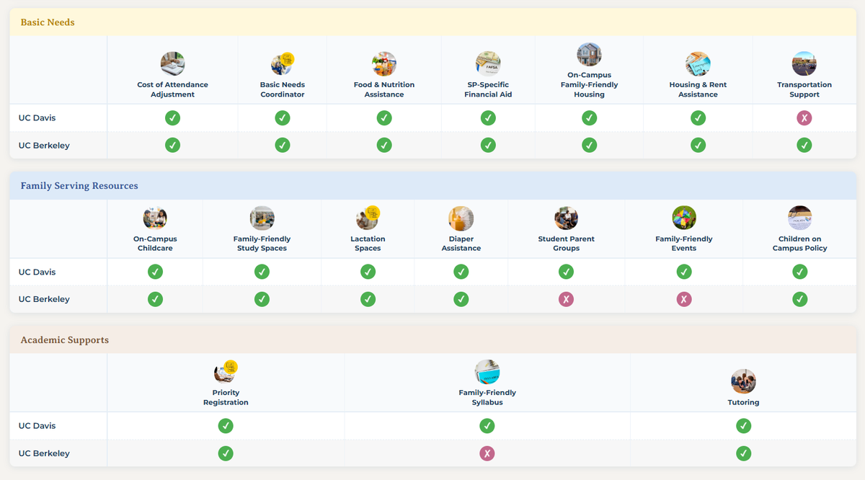Click the Priority Registration icon
The image size is (865, 480).
226,372
